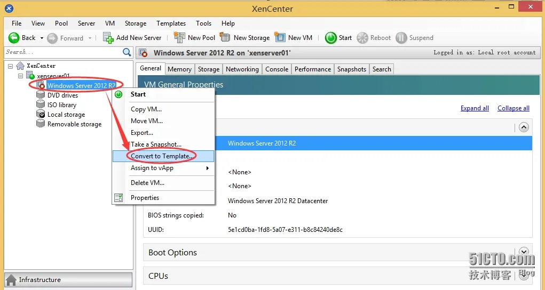
Task: Select DVD drives tree entry
Action: 62,95
